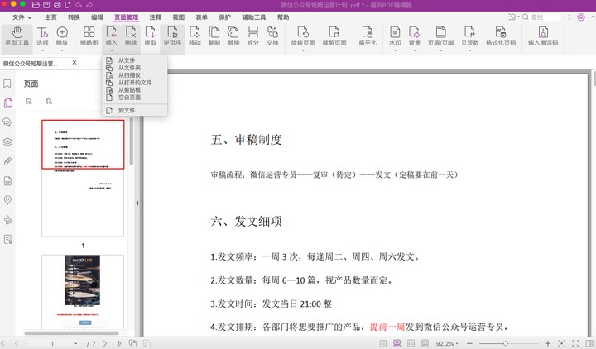Open the bookmarks panel in the sidebar
The image size is (596, 349).
[7, 84]
